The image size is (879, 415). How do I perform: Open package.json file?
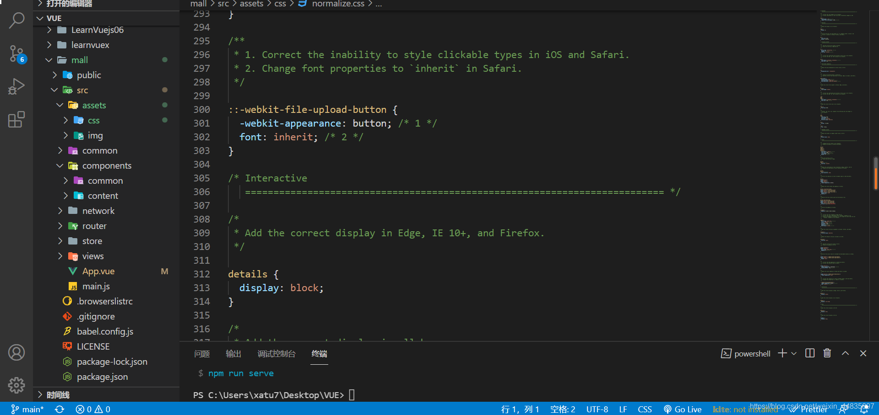click(106, 377)
